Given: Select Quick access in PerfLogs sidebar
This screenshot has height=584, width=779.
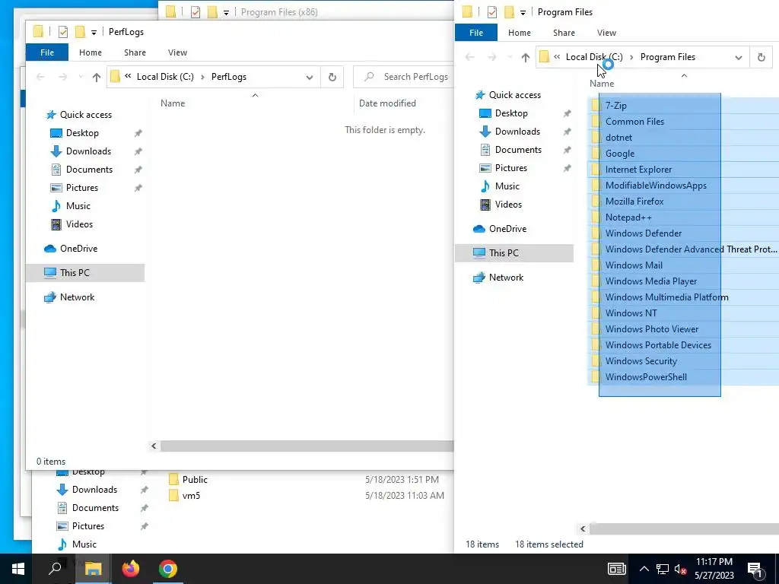Looking at the screenshot, I should 85,115.
